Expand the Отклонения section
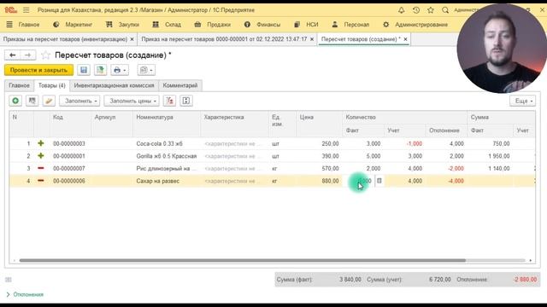This screenshot has width=547, height=307. coord(25,294)
